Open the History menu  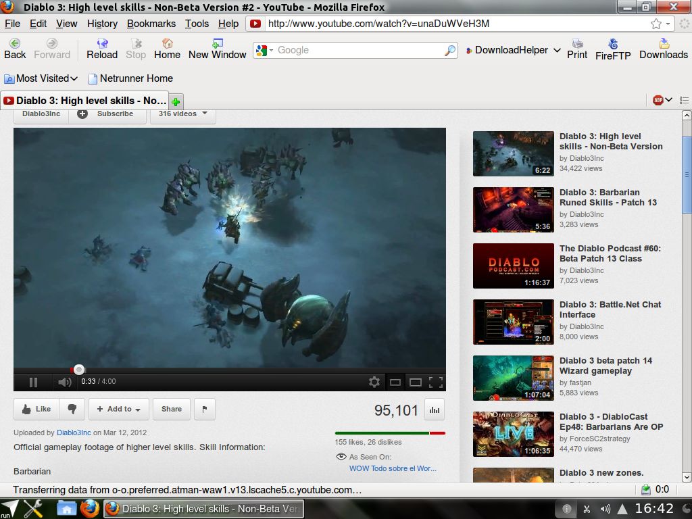102,24
